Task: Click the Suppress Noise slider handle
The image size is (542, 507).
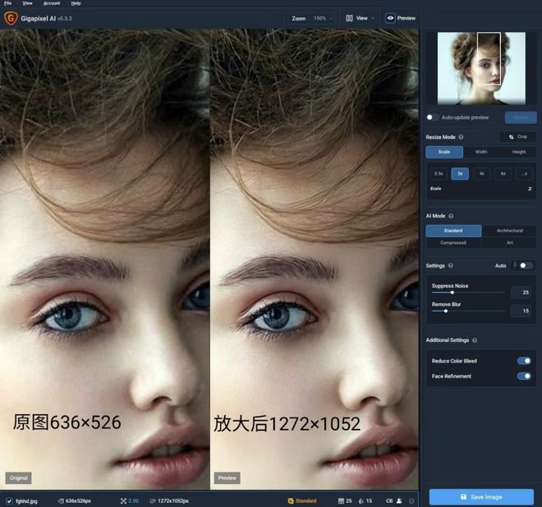Action: [x=452, y=292]
